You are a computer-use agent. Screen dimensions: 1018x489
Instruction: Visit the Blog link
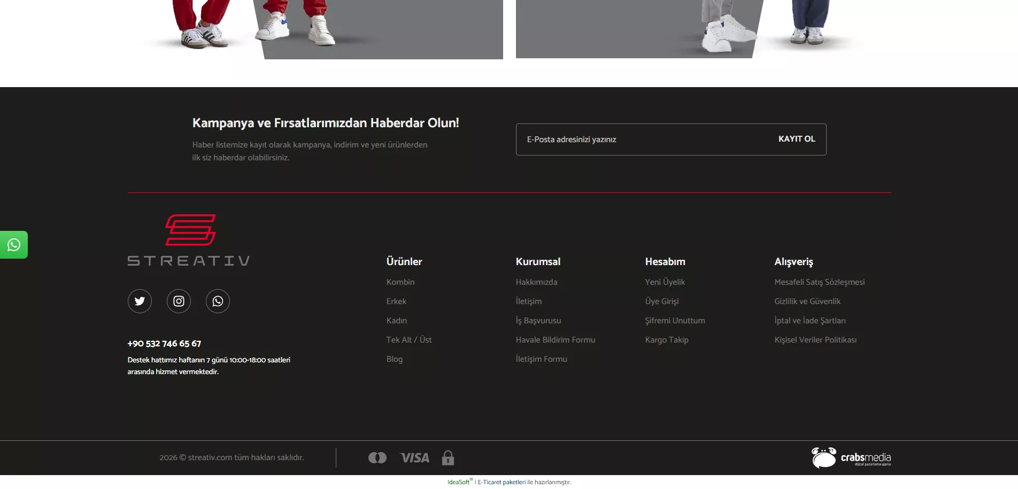pos(395,359)
